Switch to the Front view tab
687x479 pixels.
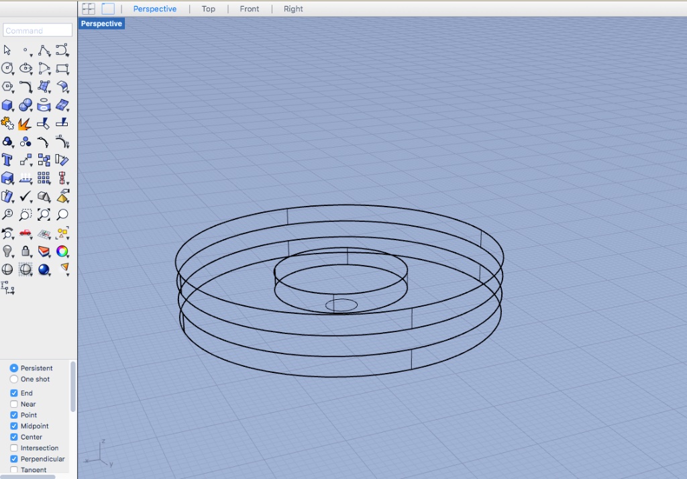pyautogui.click(x=250, y=9)
